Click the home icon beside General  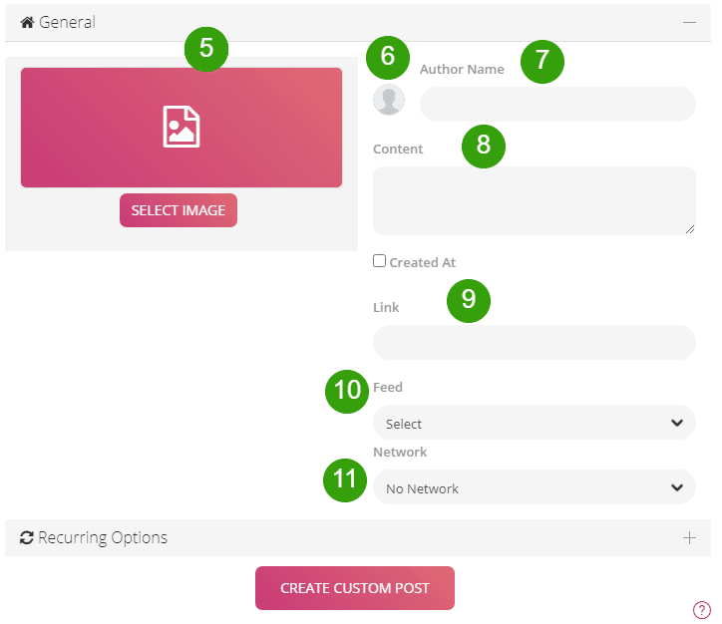27,21
